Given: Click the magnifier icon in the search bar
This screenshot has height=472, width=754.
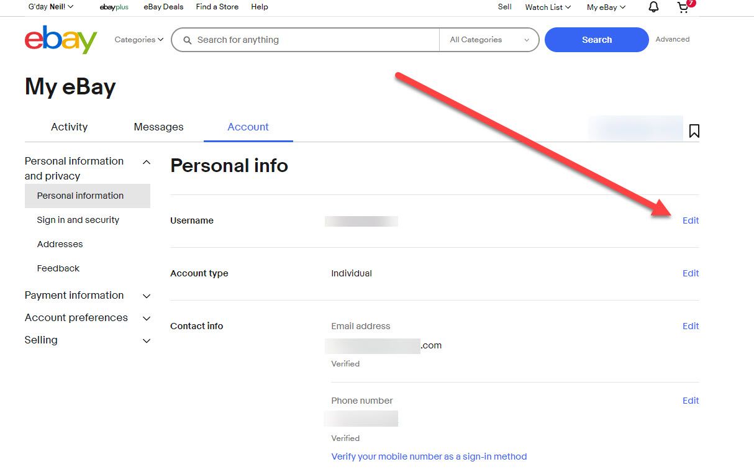Looking at the screenshot, I should click(188, 40).
